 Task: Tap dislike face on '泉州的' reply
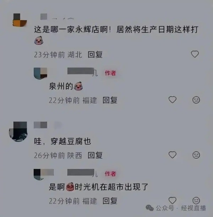pos(196,100)
